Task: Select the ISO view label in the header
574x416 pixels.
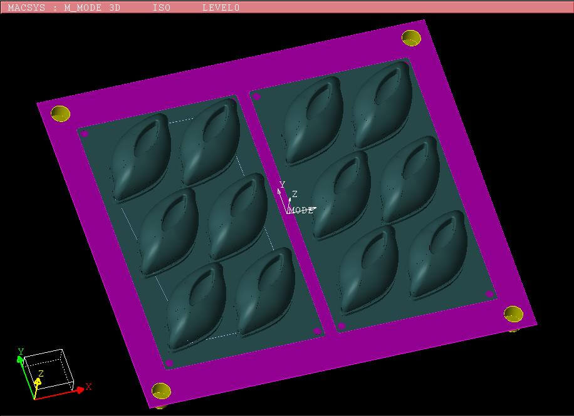Action: pyautogui.click(x=162, y=8)
